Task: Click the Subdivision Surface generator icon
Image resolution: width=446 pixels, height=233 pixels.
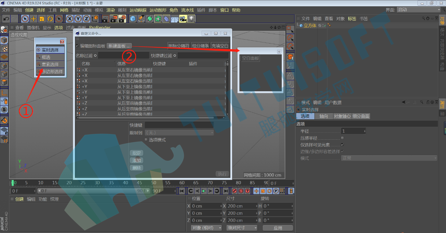Action: point(149,19)
